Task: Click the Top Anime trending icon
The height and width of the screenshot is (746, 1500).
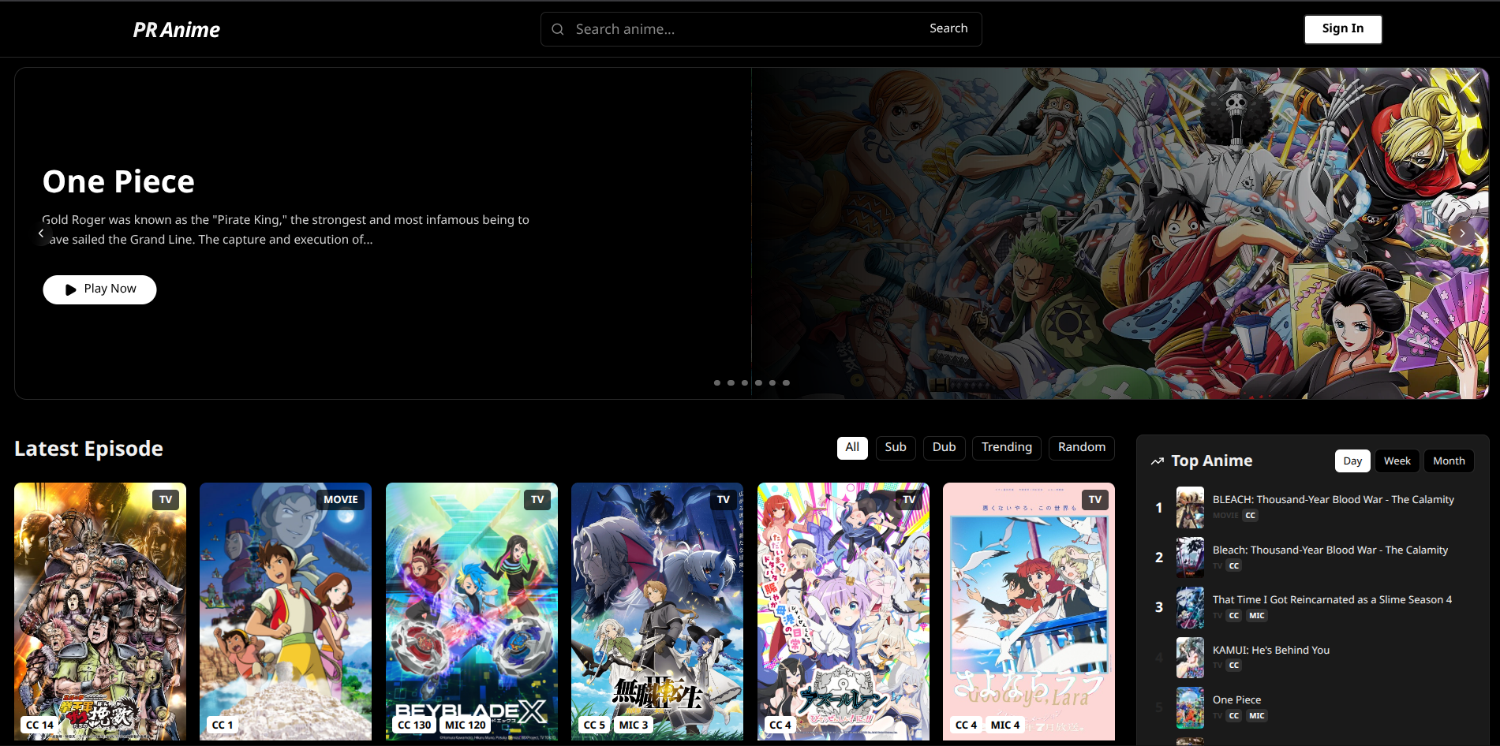Action: [1158, 461]
